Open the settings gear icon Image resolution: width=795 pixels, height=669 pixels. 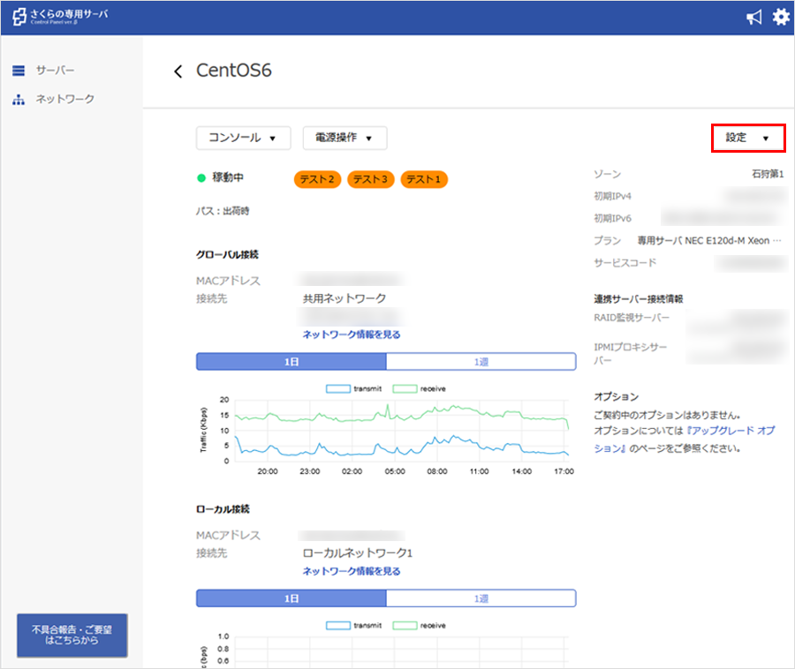(781, 18)
